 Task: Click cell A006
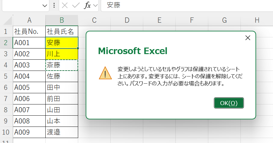(29, 99)
